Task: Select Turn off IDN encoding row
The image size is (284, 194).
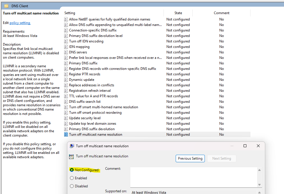Action: (157, 41)
